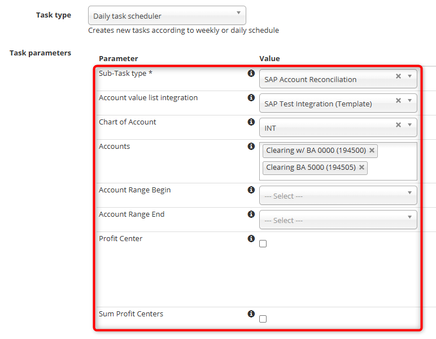Click info icon for Account value list integration
This screenshot has height=339, width=436.
tap(251, 98)
